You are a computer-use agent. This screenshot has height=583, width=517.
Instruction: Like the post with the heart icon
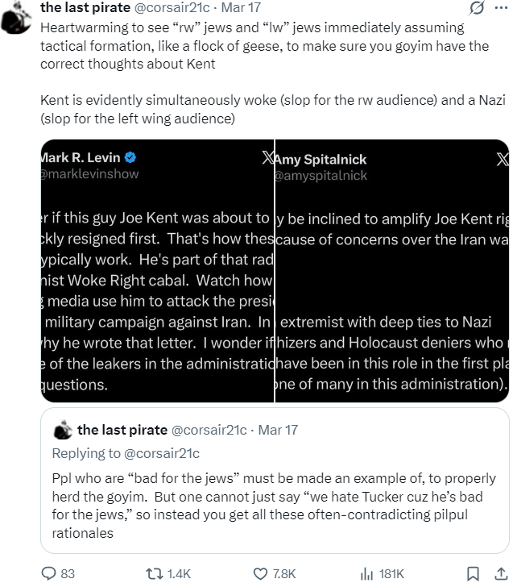tap(260, 573)
